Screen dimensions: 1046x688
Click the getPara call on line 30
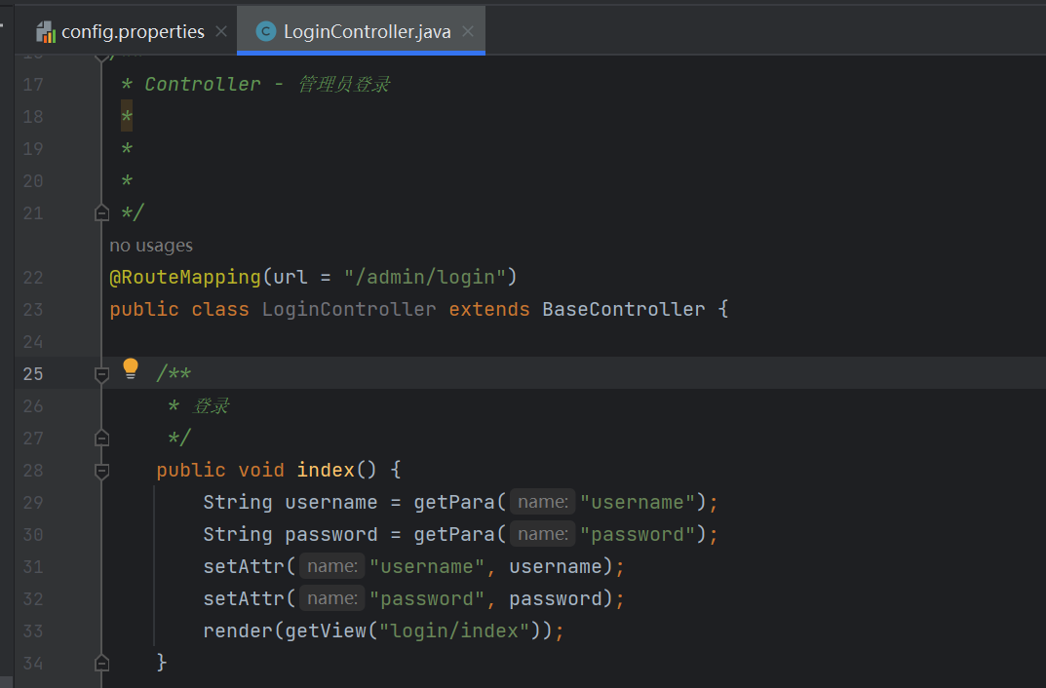pyautogui.click(x=453, y=534)
